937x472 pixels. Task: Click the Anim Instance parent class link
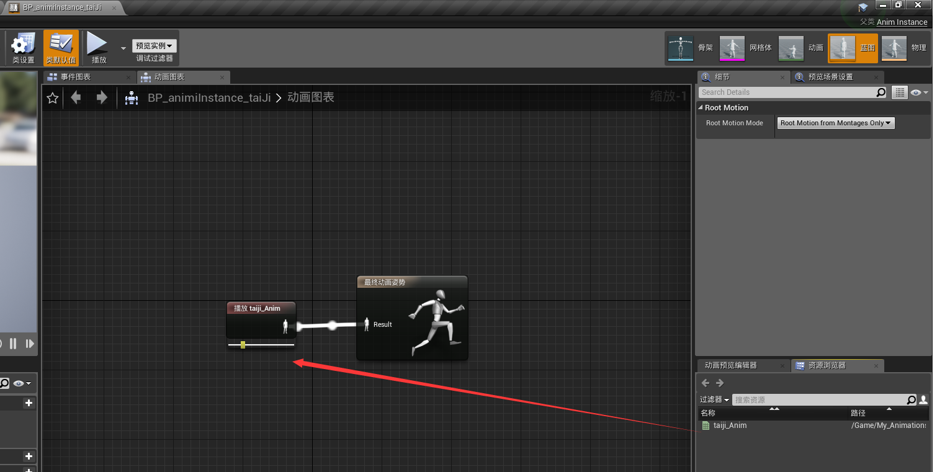point(902,22)
